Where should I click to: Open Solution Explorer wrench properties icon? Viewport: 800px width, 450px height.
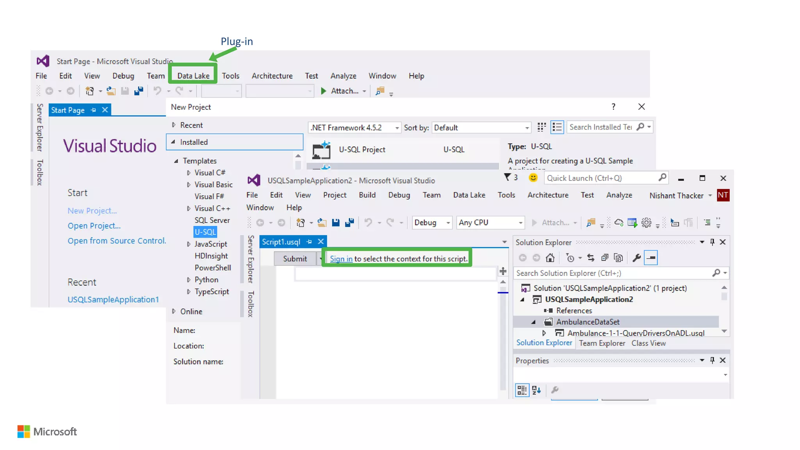636,258
